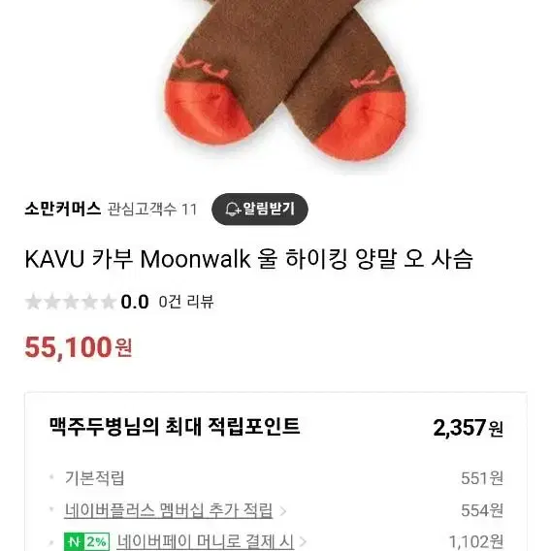
Task: Click the green N 2% Naver Pay badge
Action: (86, 542)
